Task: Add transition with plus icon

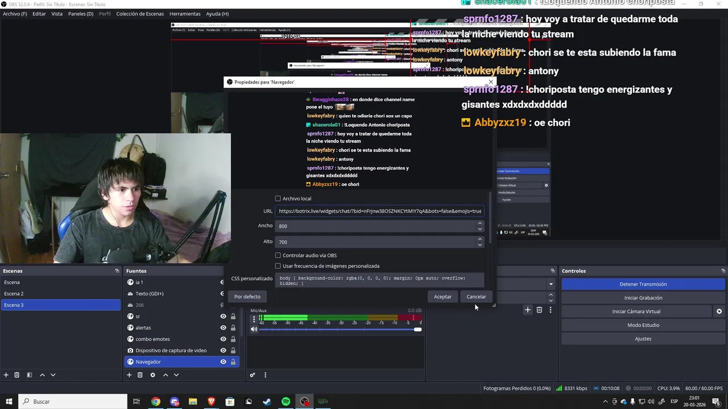Action: coord(528,310)
